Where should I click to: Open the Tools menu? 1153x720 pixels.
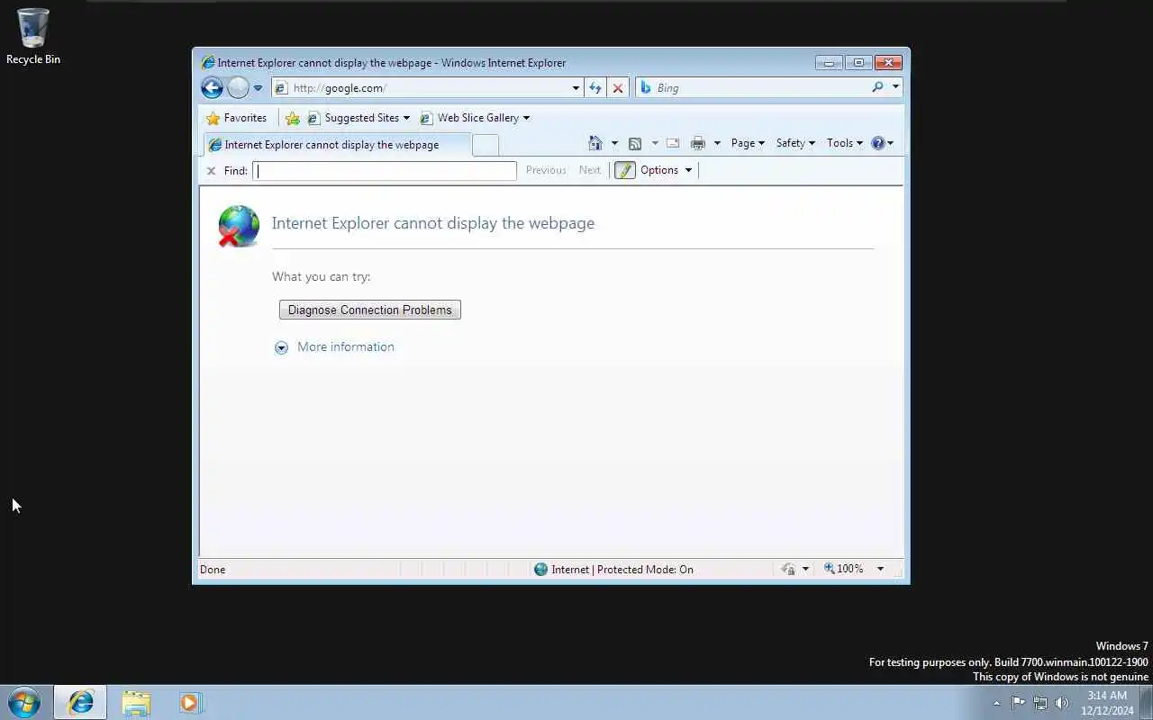pyautogui.click(x=845, y=143)
